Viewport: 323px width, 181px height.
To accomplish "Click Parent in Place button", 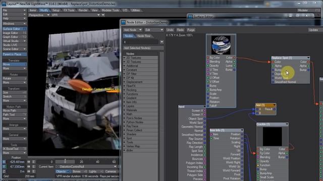I will tap(14, 54).
